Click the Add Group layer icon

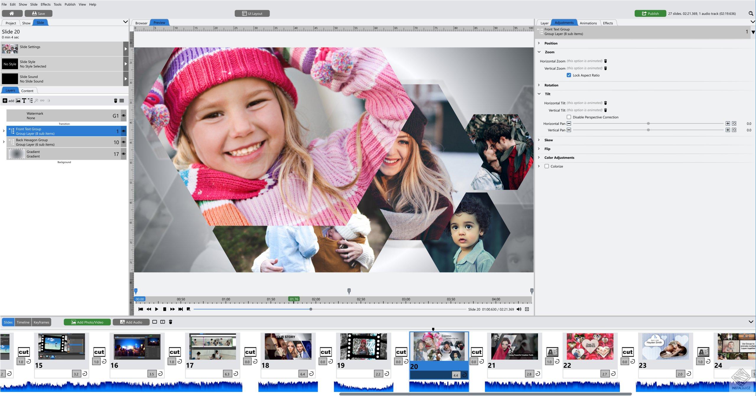point(30,101)
